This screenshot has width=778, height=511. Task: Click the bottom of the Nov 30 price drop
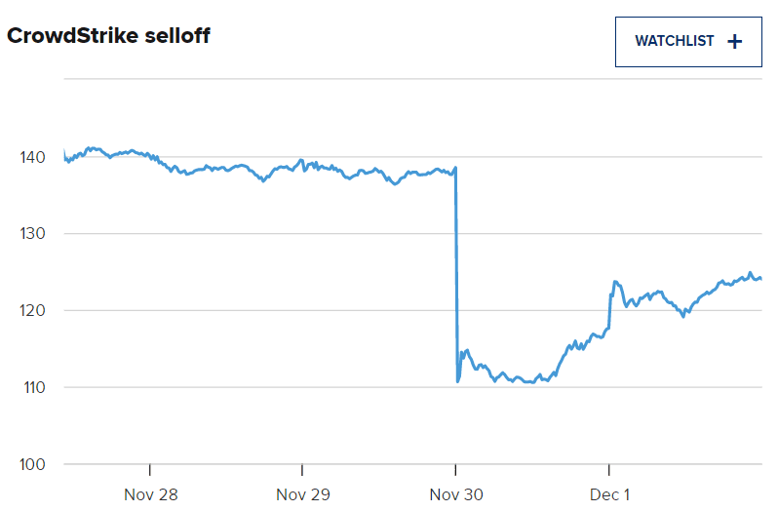[457, 381]
